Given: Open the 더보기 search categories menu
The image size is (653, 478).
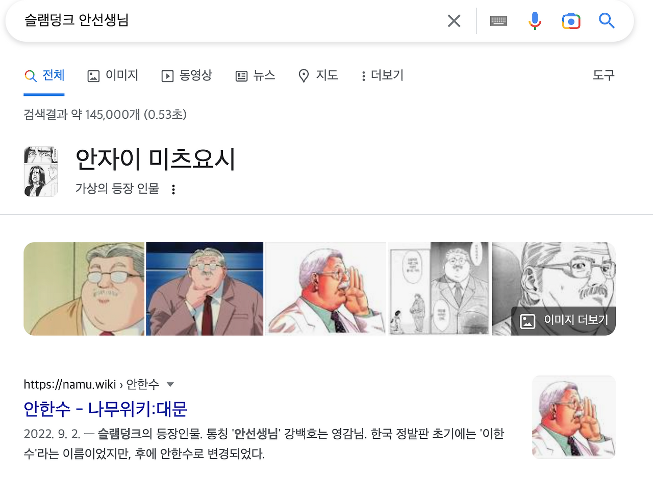Looking at the screenshot, I should point(382,76).
